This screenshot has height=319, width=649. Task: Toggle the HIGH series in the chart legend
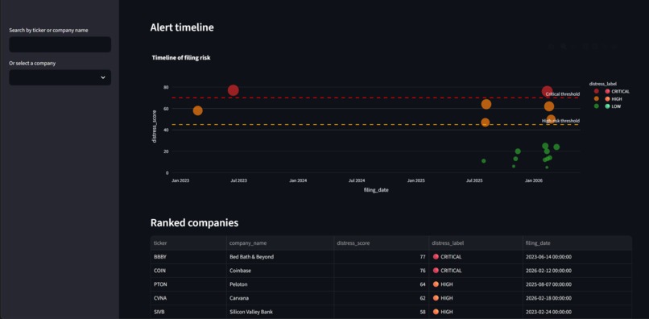(x=607, y=99)
